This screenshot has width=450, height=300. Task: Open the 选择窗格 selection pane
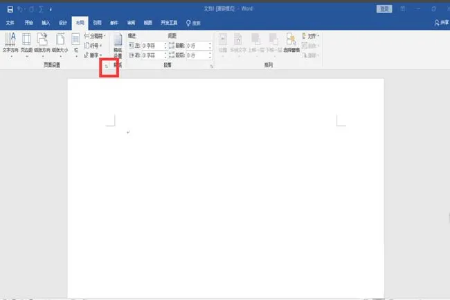(291, 44)
